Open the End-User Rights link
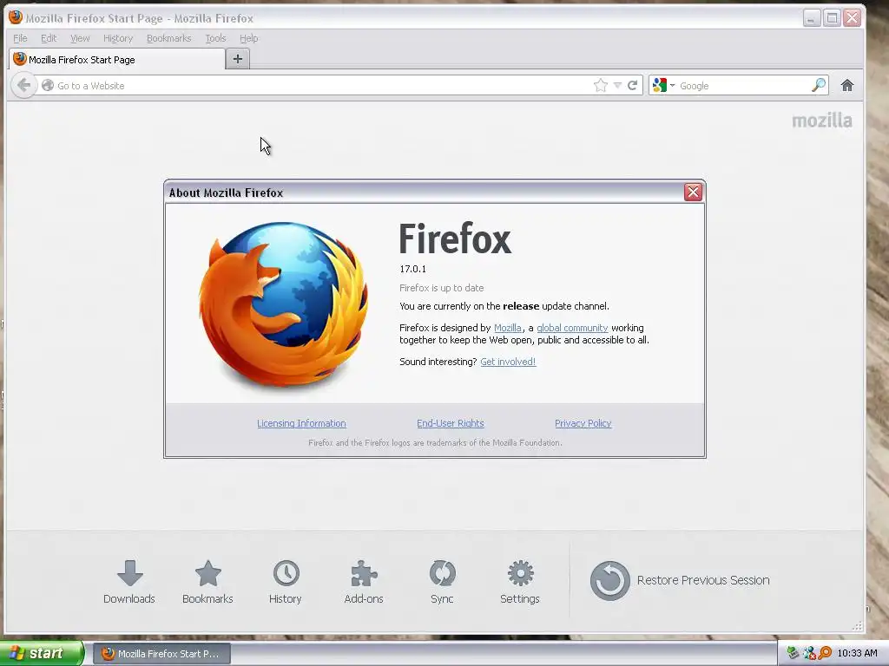 pos(451,423)
